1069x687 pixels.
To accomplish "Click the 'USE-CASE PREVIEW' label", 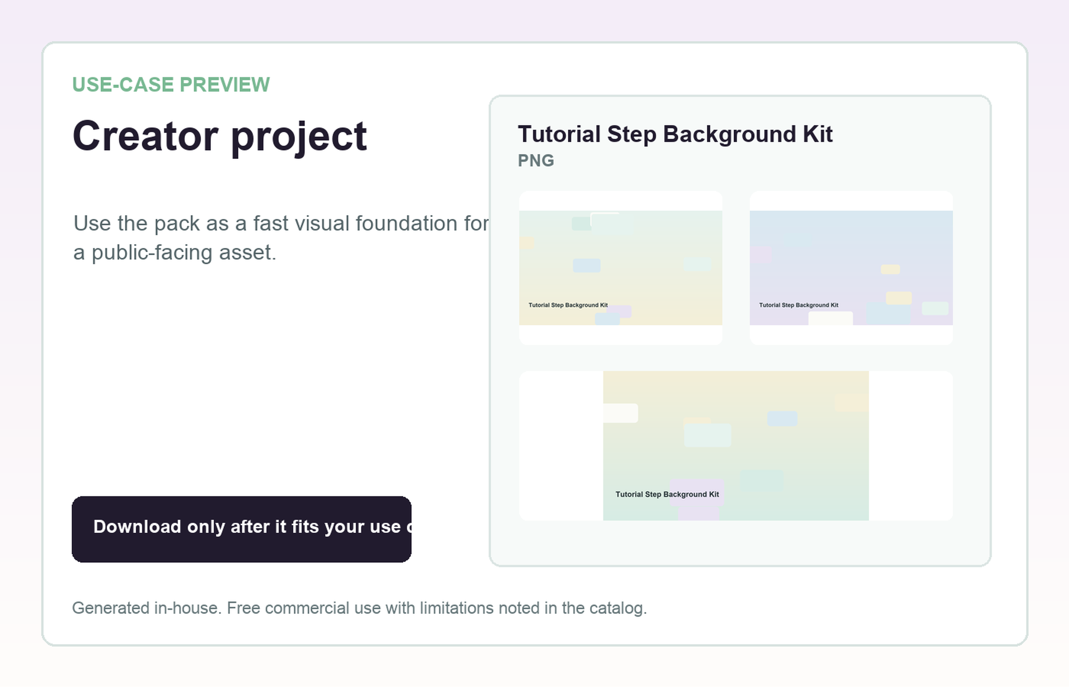I will (x=171, y=85).
